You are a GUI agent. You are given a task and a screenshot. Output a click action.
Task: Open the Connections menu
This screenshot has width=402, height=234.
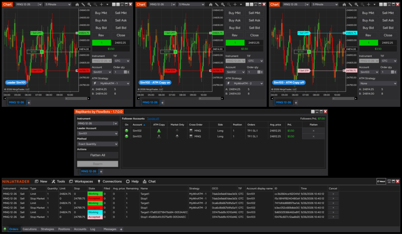pyautogui.click(x=110, y=181)
